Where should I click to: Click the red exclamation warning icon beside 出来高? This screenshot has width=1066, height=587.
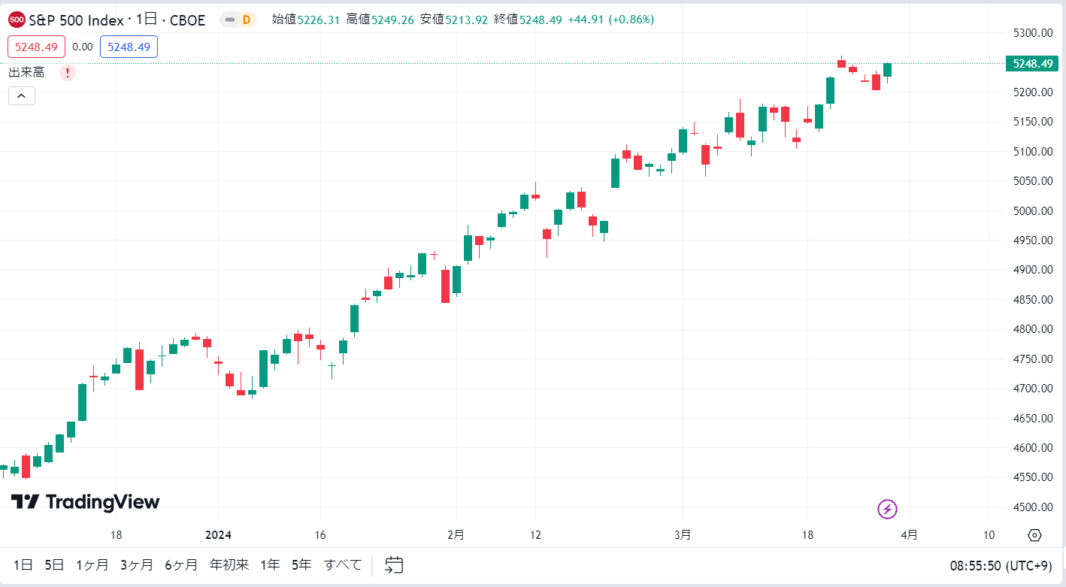pyautogui.click(x=68, y=73)
